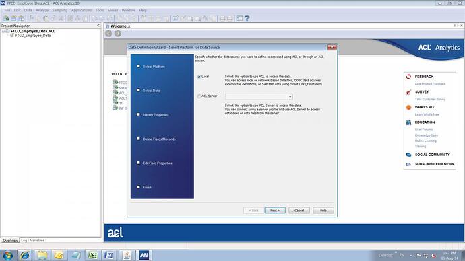The image size is (465, 261).
Task: Click the Cancel button in wizard
Action: (x=299, y=211)
